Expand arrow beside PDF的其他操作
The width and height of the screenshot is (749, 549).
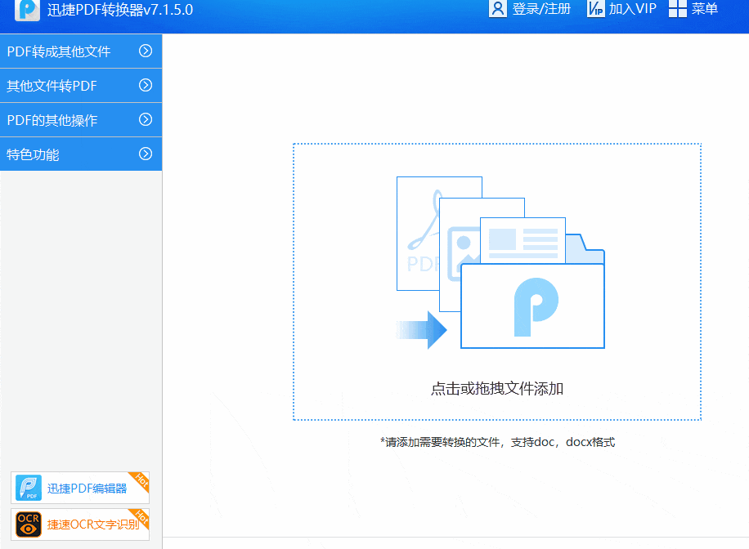pyautogui.click(x=146, y=119)
